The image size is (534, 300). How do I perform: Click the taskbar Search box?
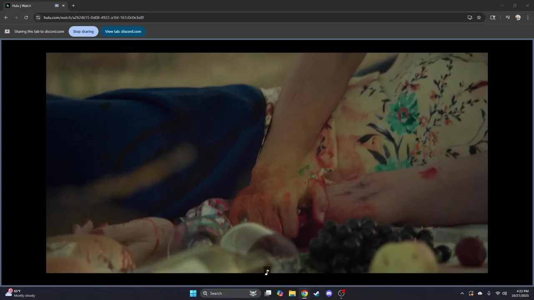230,293
